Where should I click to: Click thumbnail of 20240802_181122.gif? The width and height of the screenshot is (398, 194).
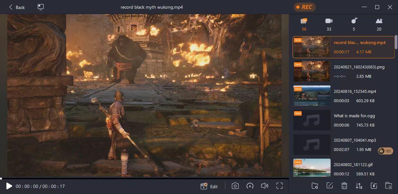tap(312, 168)
